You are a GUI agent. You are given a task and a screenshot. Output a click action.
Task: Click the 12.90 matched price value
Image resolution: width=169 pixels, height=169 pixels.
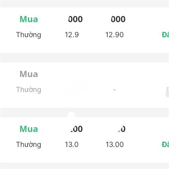pos(114,35)
